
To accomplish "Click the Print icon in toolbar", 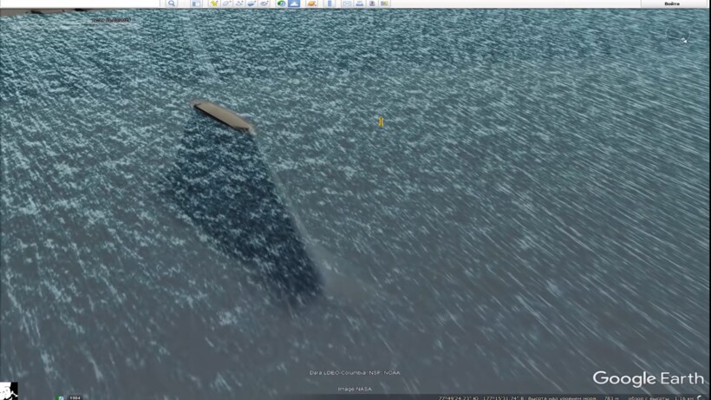I will (359, 3).
